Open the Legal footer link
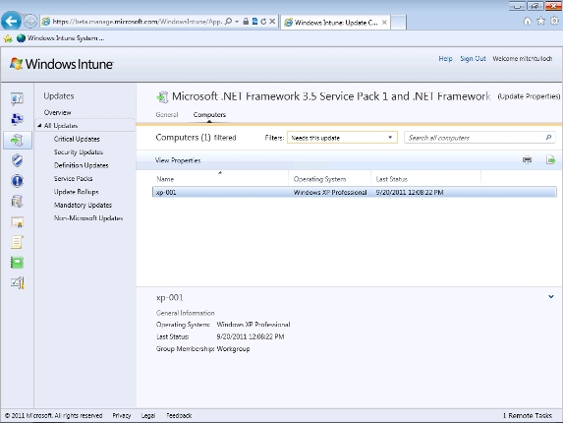This screenshot has width=563, height=423. 148,415
